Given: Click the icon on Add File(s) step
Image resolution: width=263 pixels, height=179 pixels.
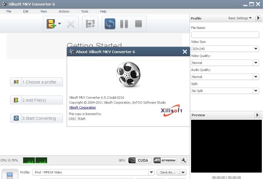Looking at the screenshot, I should click(x=16, y=100).
